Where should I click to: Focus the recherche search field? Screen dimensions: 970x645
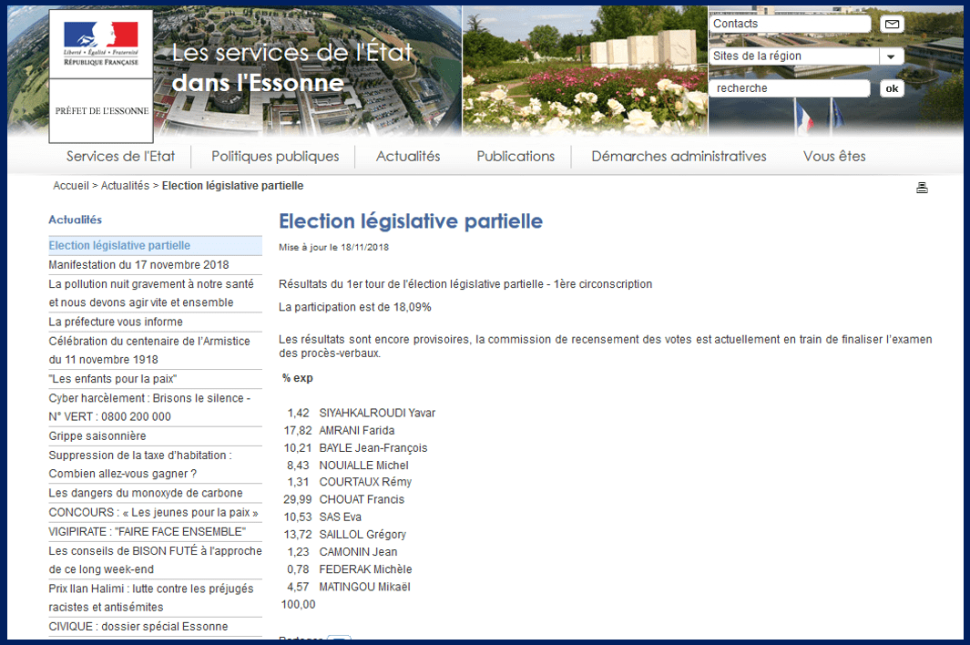[789, 88]
